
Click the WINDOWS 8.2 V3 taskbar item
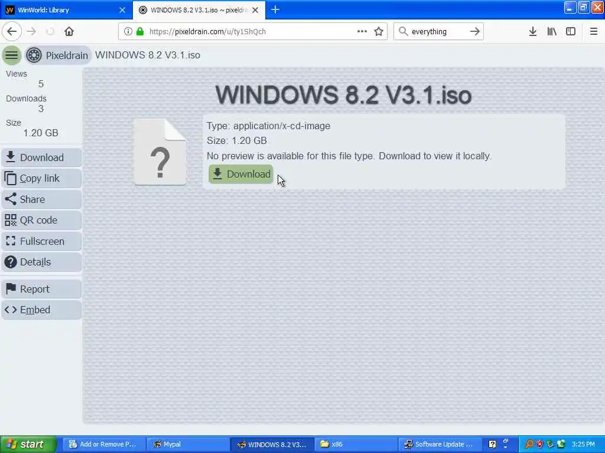(x=272, y=444)
